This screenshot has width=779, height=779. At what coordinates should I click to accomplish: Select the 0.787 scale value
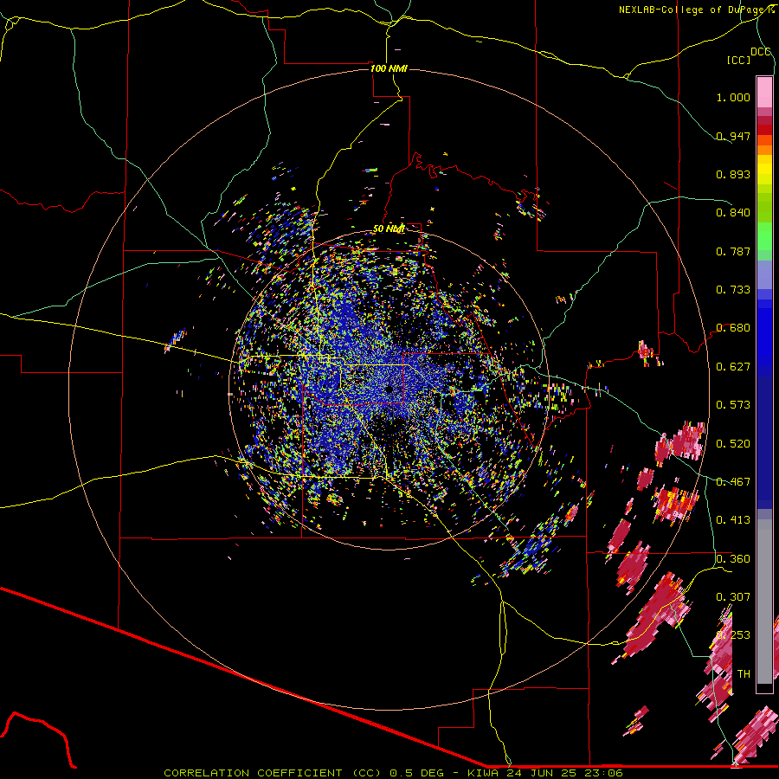[x=733, y=251]
